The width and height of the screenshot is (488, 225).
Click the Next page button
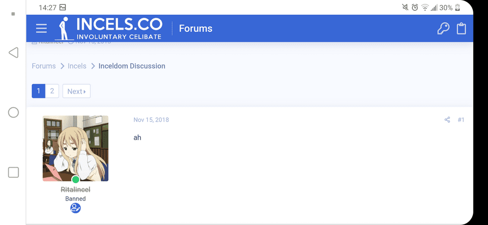coord(77,91)
